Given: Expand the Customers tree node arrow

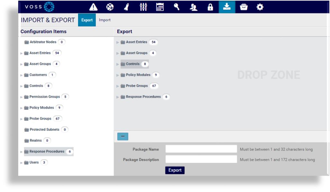Looking at the screenshot, I should coord(22,75).
